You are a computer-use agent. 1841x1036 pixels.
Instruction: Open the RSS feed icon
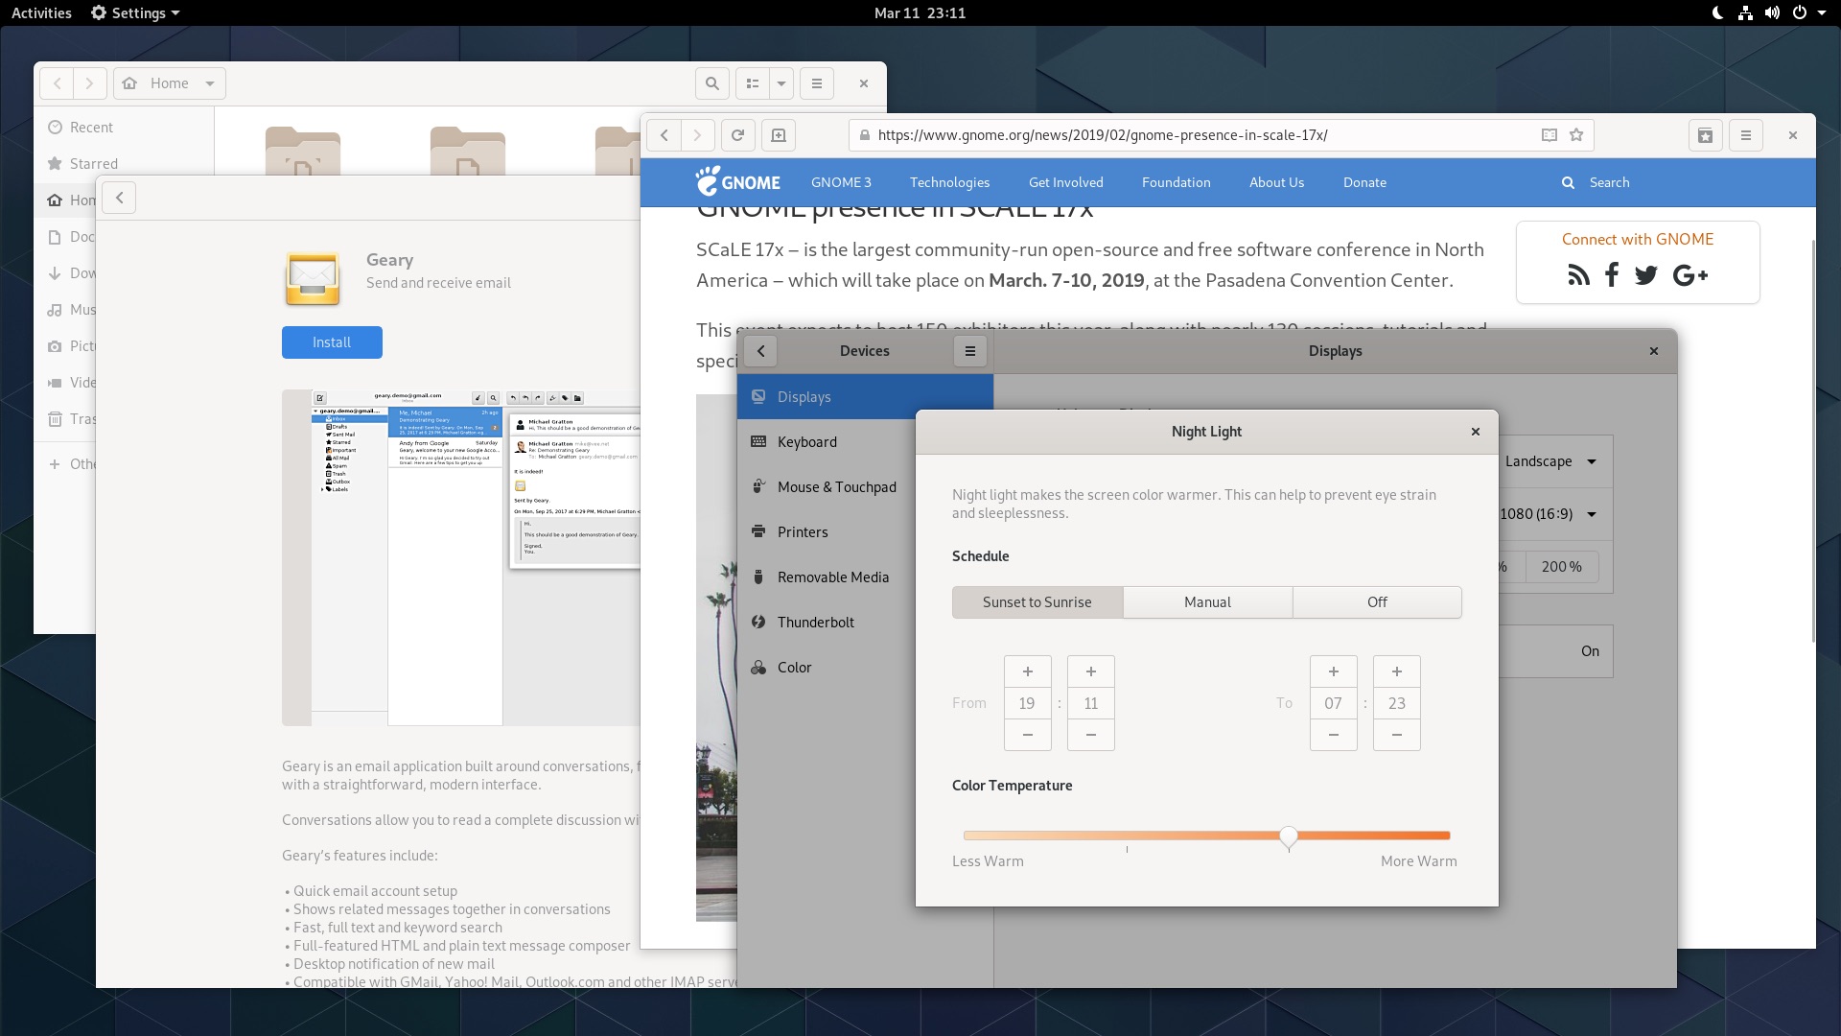(1578, 275)
